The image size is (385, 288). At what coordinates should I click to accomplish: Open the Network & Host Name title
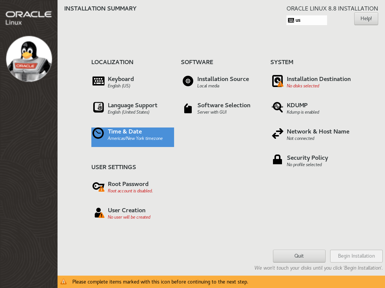pyautogui.click(x=318, y=132)
